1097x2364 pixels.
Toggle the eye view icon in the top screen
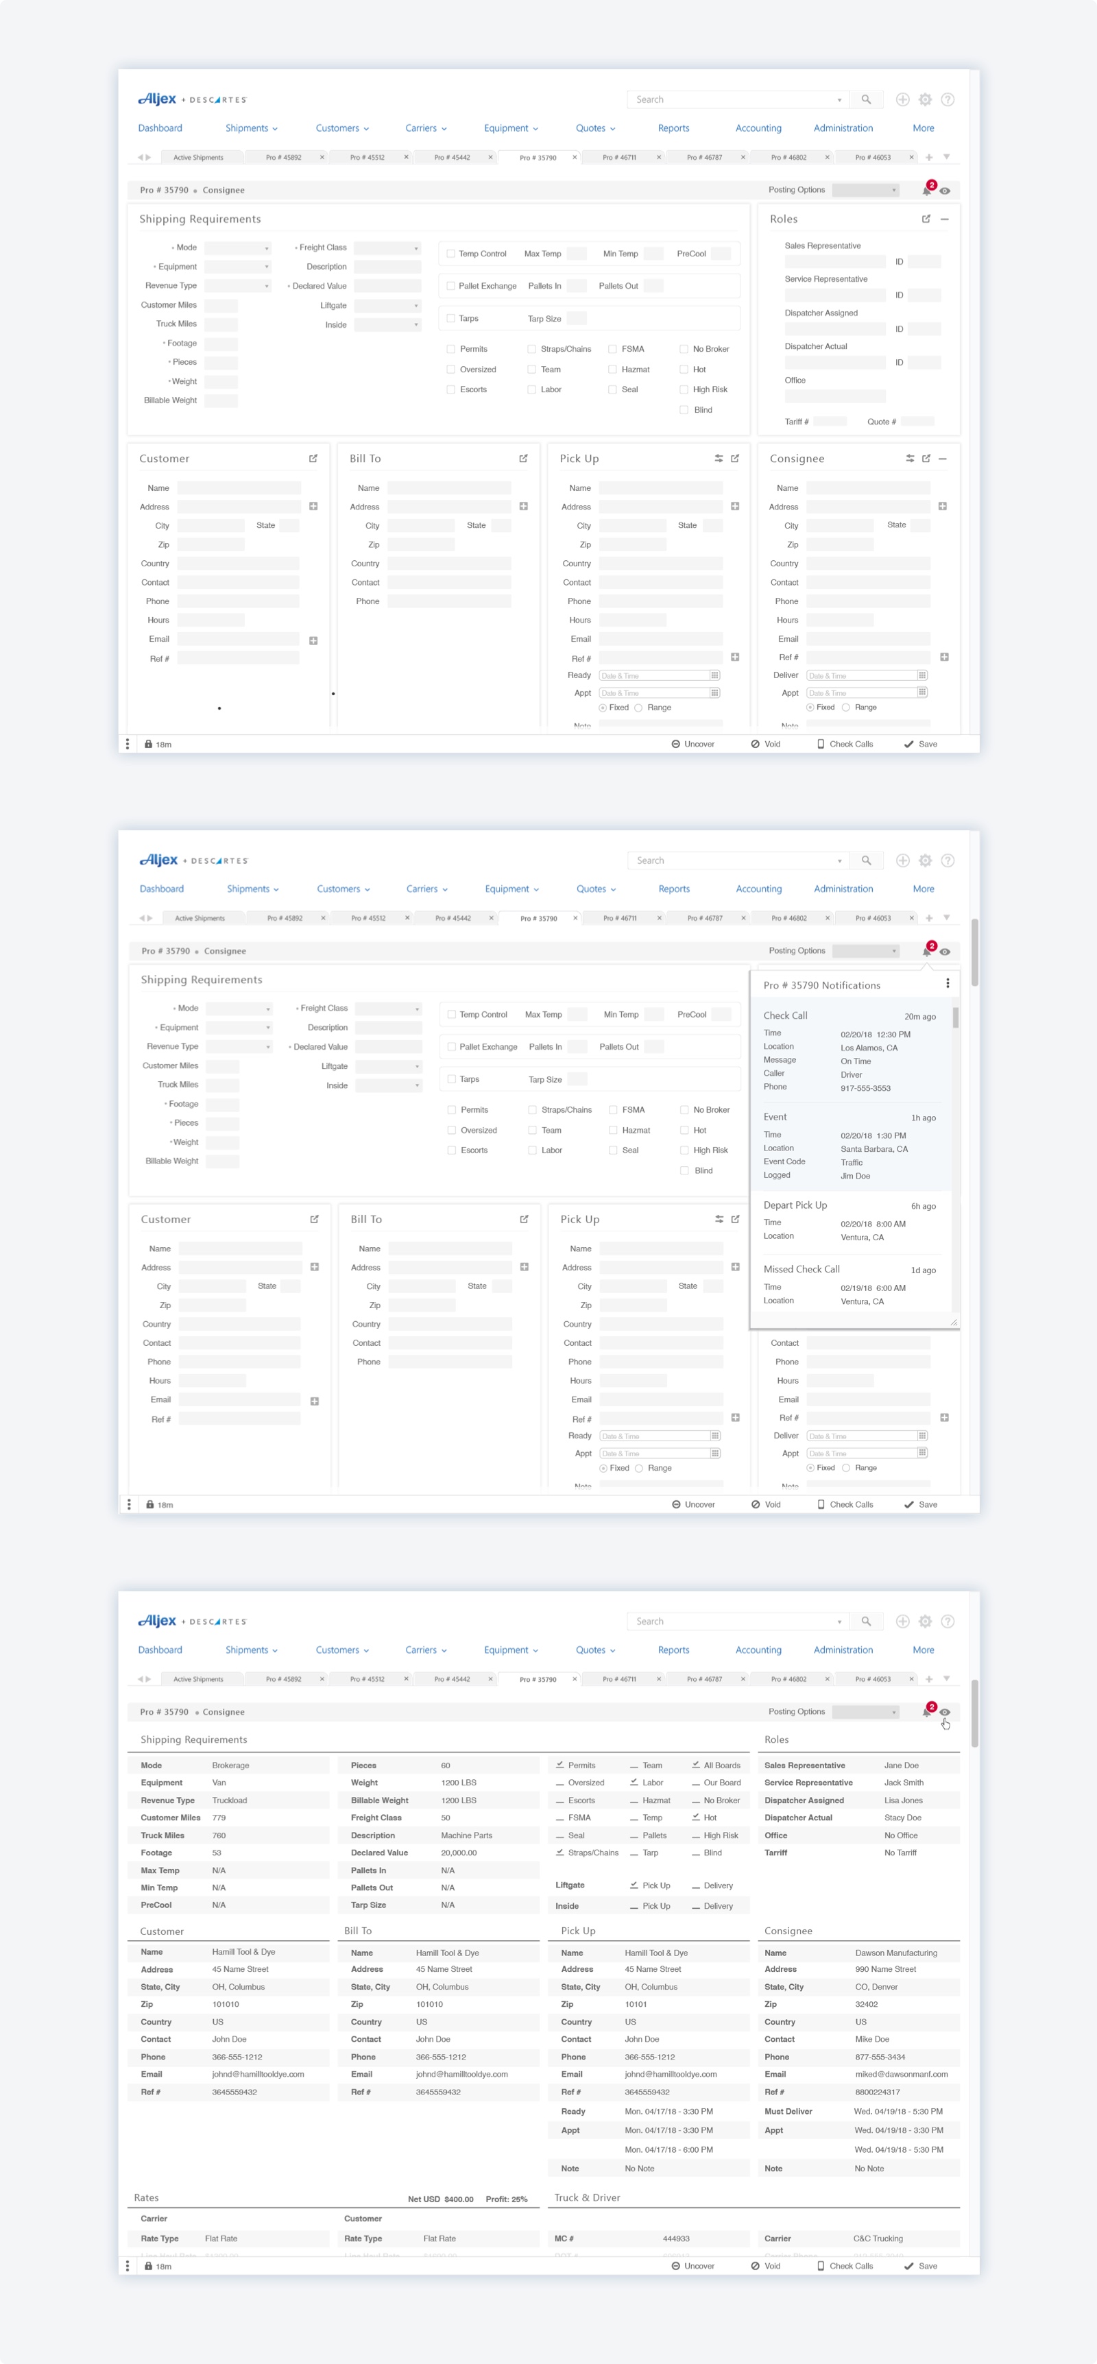coord(945,191)
